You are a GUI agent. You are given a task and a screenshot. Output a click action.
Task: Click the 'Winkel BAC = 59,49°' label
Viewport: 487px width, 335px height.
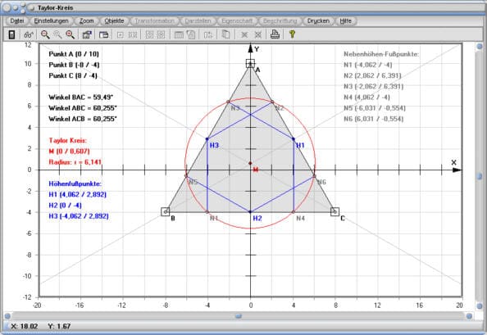(x=80, y=97)
